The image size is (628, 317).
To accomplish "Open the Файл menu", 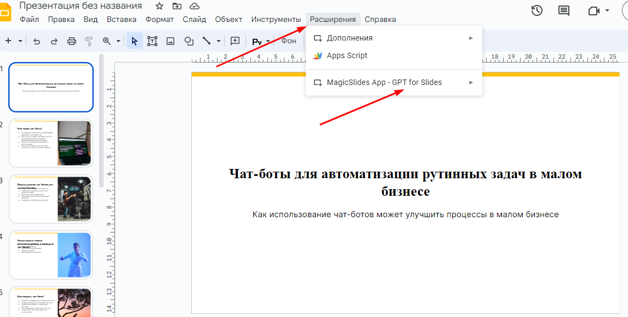I will (29, 19).
